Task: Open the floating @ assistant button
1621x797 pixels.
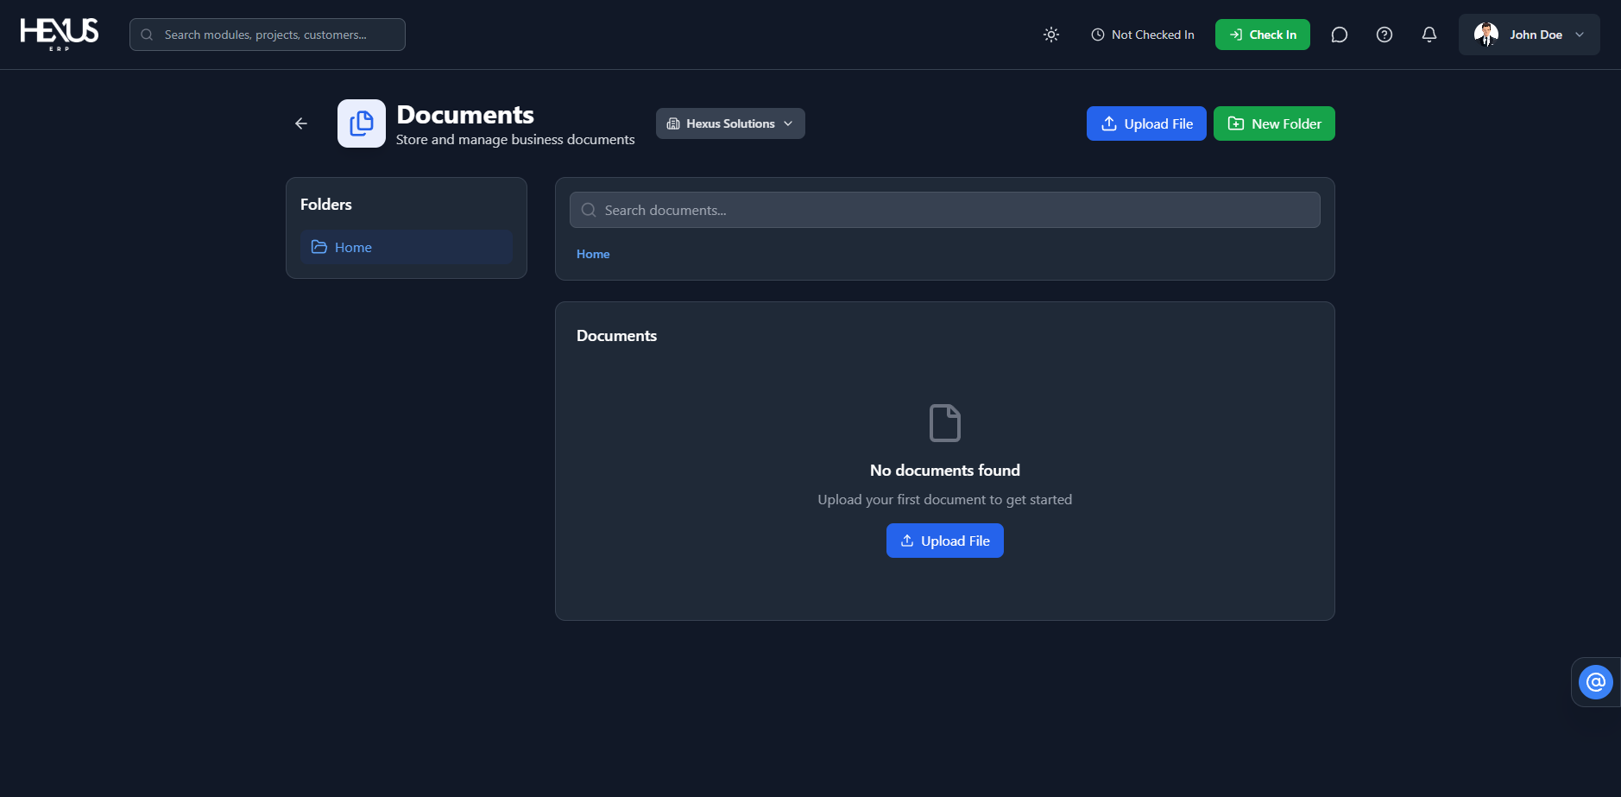Action: [1596, 682]
